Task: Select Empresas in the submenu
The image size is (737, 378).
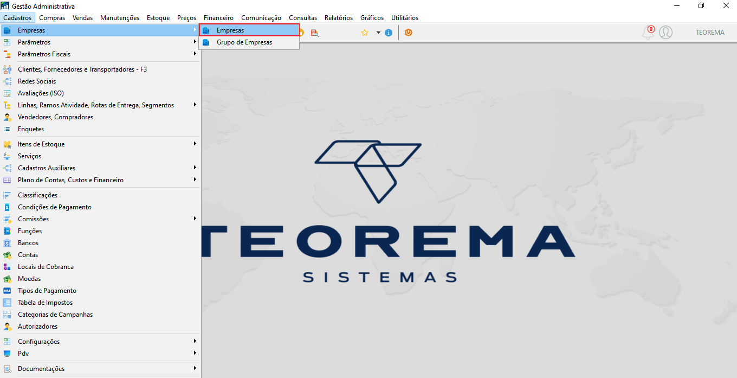Action: [249, 30]
